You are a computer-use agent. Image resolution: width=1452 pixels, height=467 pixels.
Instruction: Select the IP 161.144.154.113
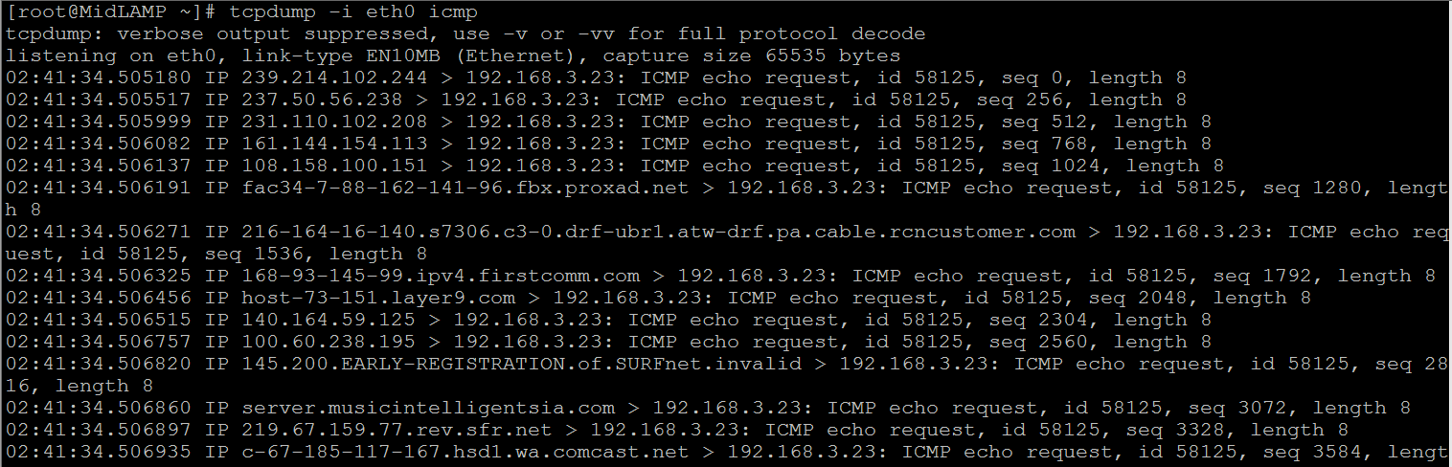334,144
